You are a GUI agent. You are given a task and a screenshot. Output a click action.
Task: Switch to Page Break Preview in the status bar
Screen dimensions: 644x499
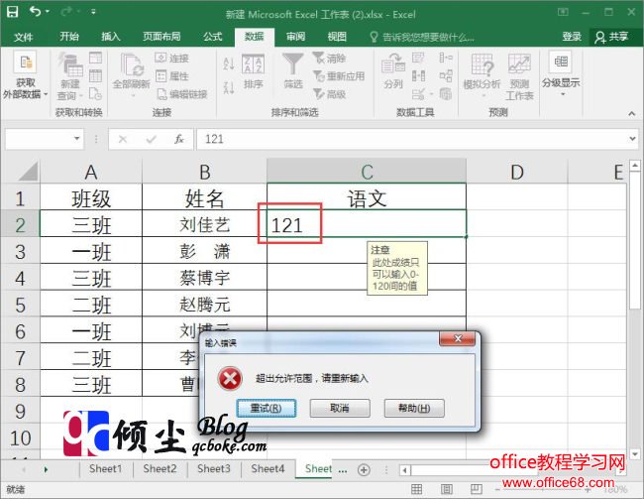point(476,489)
